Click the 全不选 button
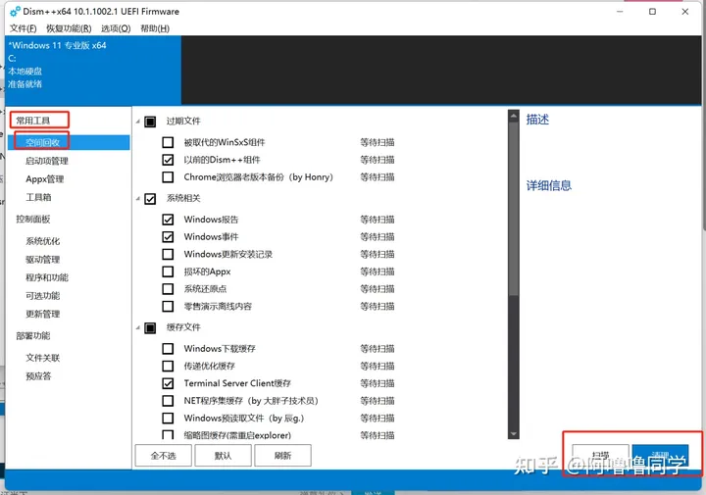The width and height of the screenshot is (706, 495). 164,456
